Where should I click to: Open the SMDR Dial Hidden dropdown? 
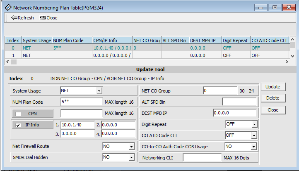(x=131, y=157)
